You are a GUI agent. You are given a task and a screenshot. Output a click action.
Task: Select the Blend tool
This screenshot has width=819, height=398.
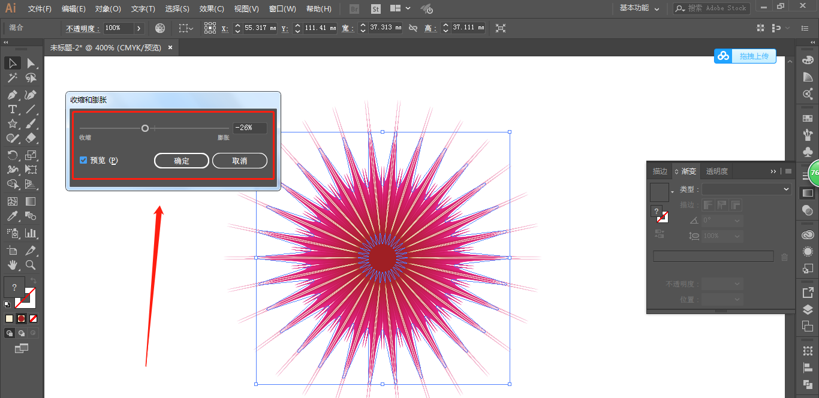click(x=31, y=216)
